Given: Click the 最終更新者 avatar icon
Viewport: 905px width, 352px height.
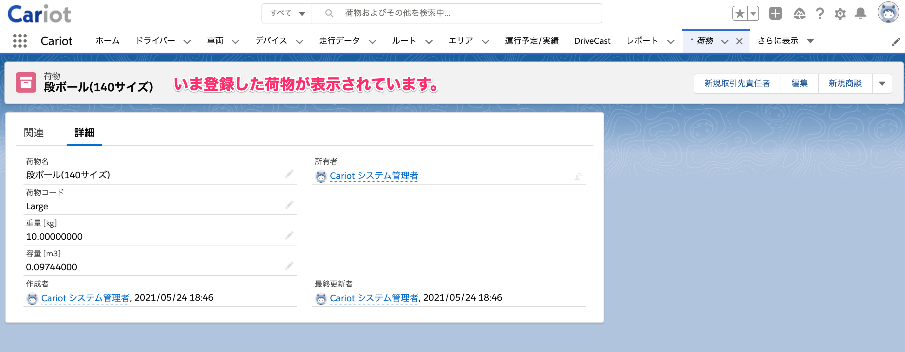Looking at the screenshot, I should point(321,299).
